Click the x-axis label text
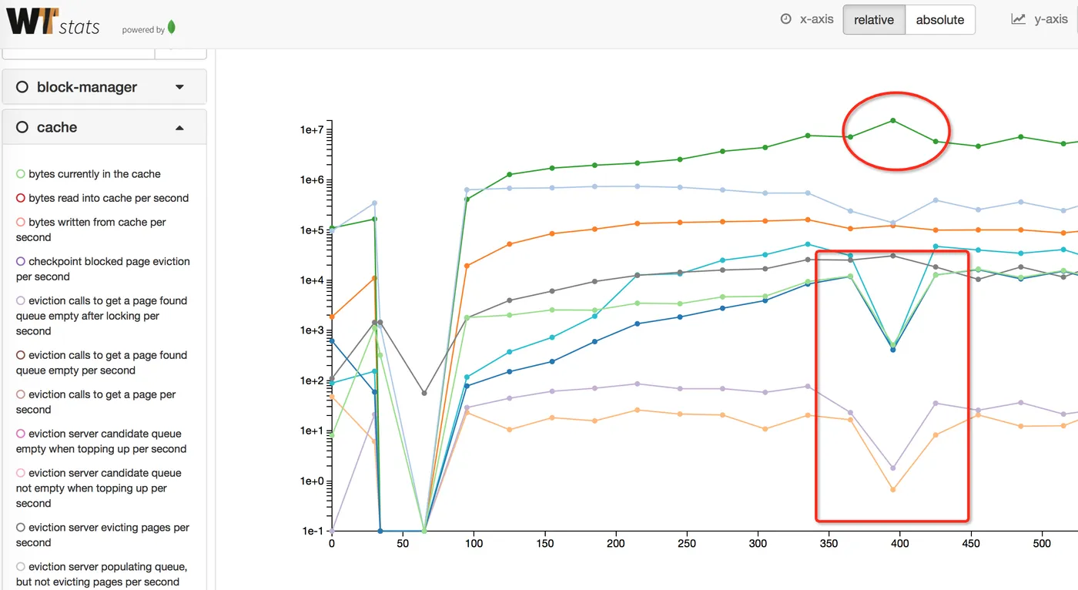This screenshot has height=590, width=1078. (816, 19)
